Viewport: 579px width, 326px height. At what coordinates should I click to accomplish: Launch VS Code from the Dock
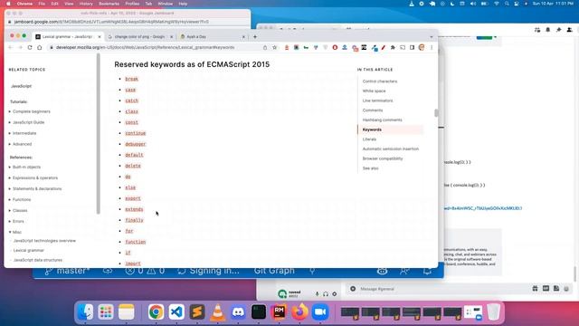coord(176,312)
